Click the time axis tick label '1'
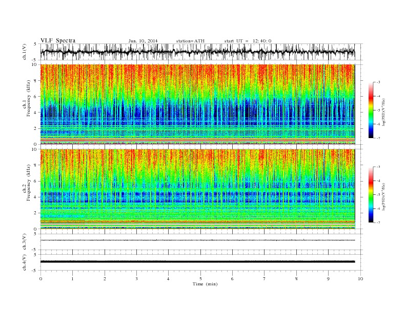406x313 pixels. click(72, 279)
